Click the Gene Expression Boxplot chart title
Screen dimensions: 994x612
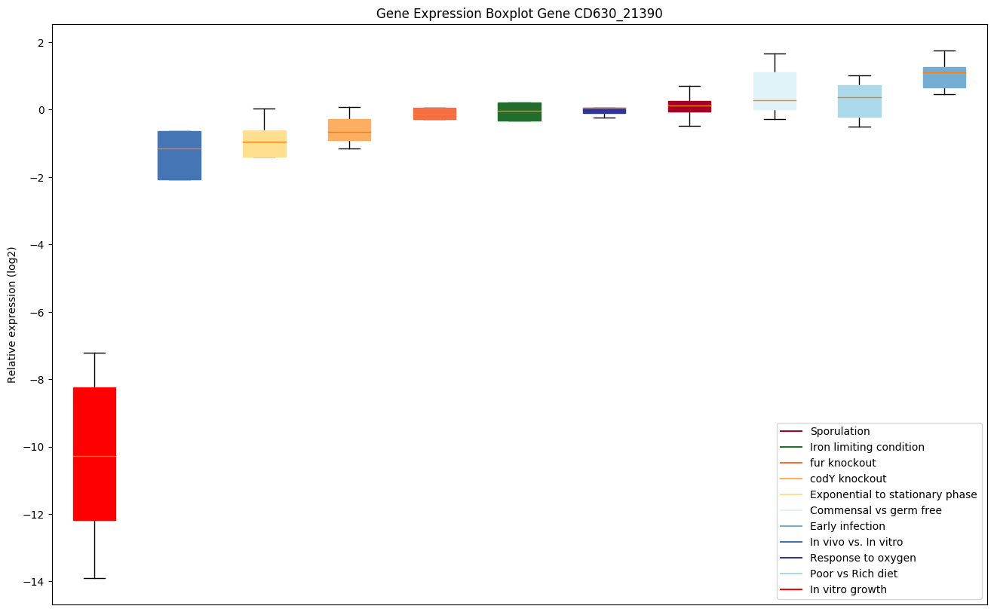519,14
